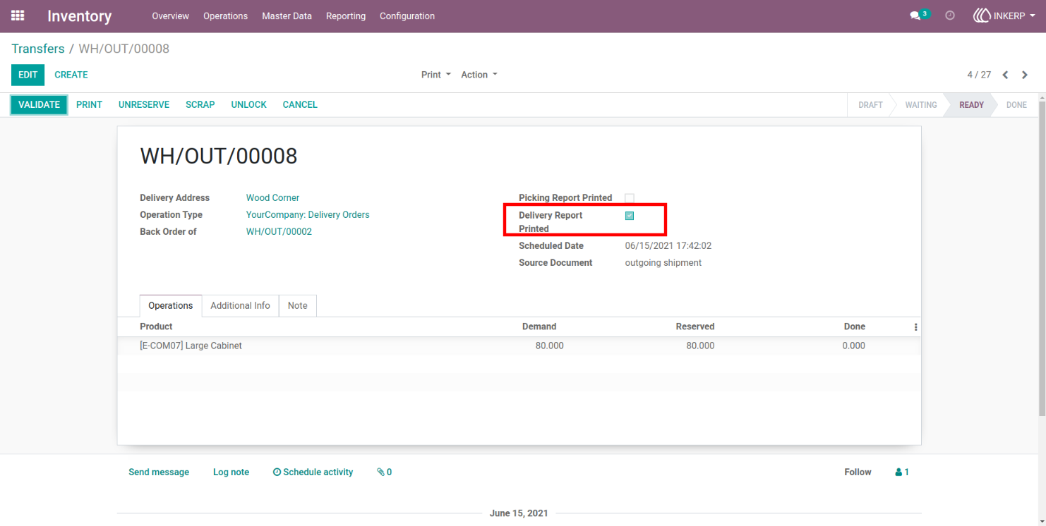Image resolution: width=1046 pixels, height=526 pixels.
Task: Untick the Delivery Report Printed checkbox
Action: 630,216
